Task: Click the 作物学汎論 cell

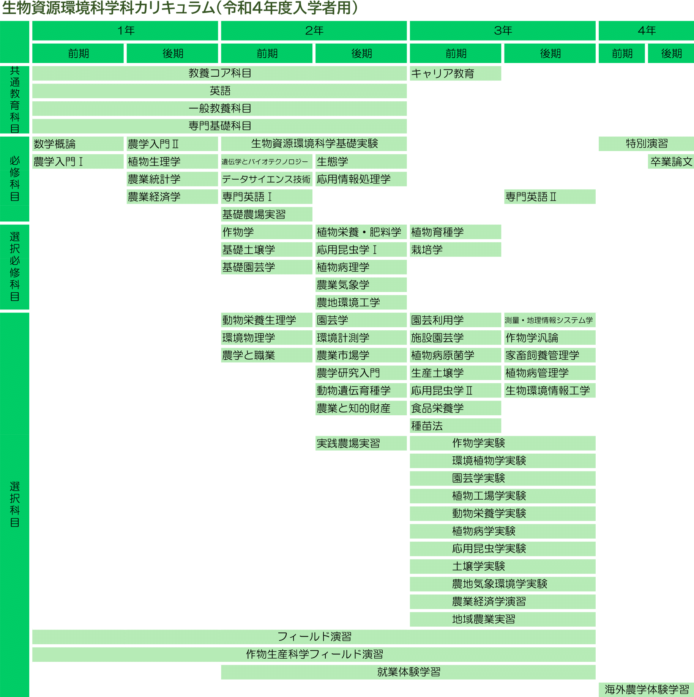Action: (550, 338)
